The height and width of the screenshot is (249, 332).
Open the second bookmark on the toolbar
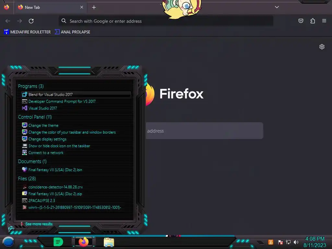pyautogui.click(x=72, y=32)
